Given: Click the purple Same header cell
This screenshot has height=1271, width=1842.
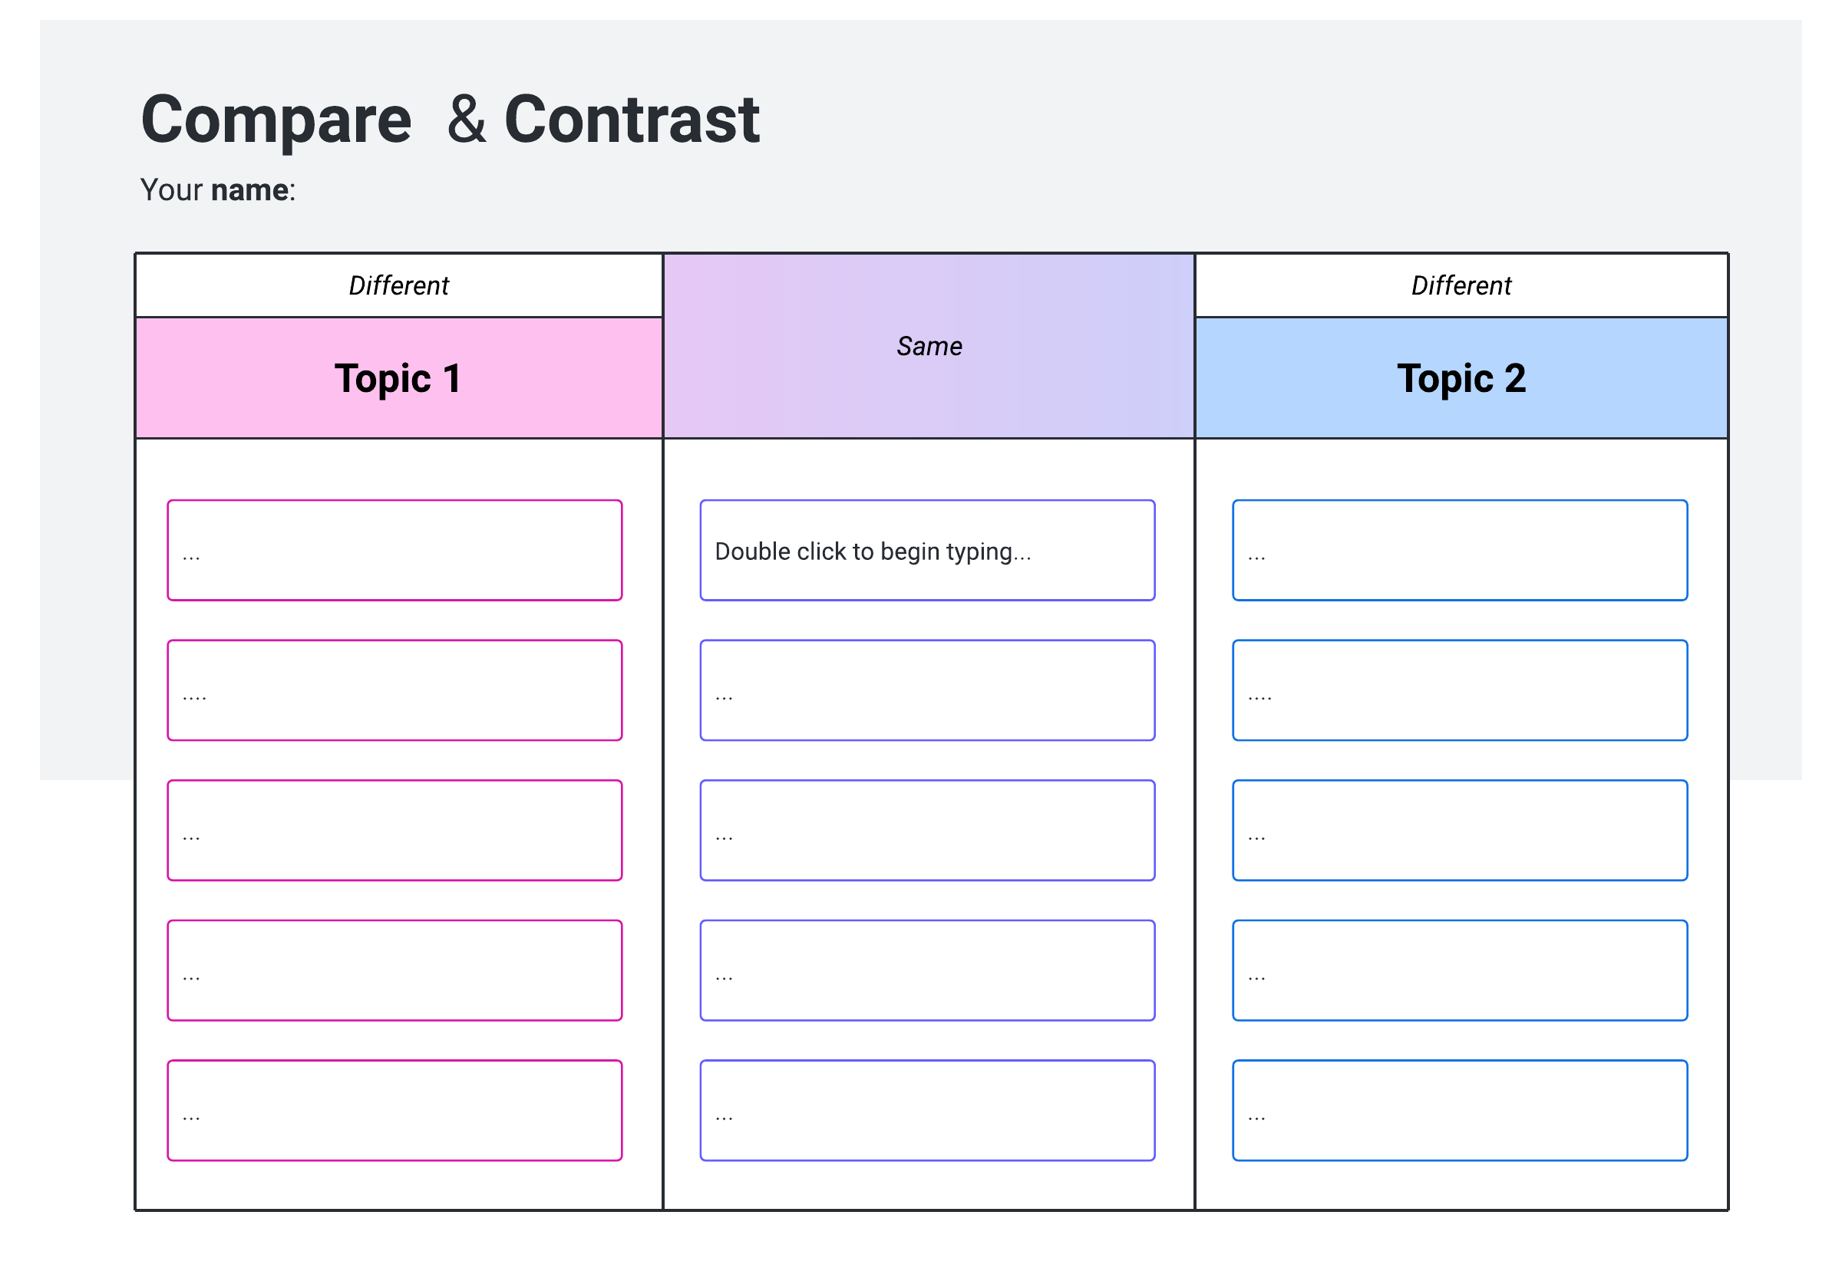Looking at the screenshot, I should pyautogui.click(x=928, y=347).
